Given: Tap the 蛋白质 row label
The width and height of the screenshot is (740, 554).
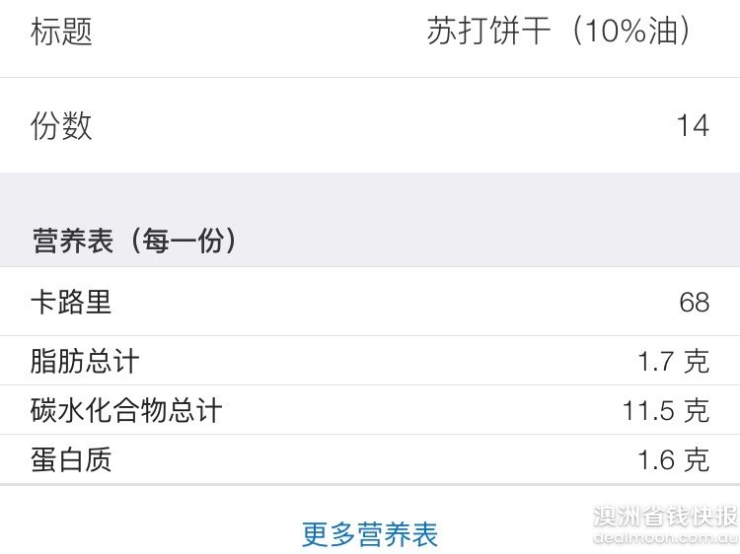Looking at the screenshot, I should tap(71, 459).
